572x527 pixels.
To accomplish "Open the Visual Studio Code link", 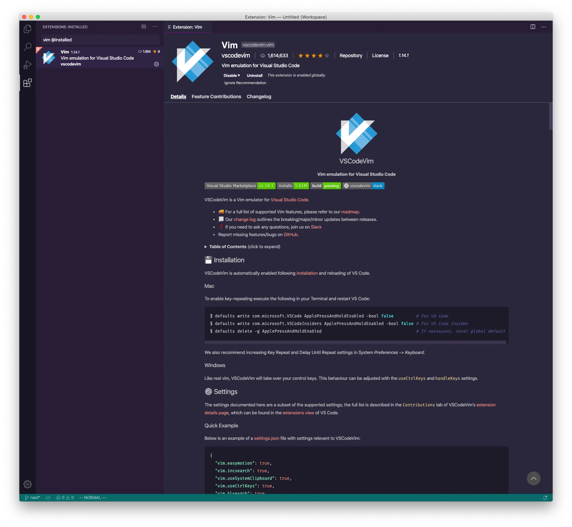I will (289, 200).
